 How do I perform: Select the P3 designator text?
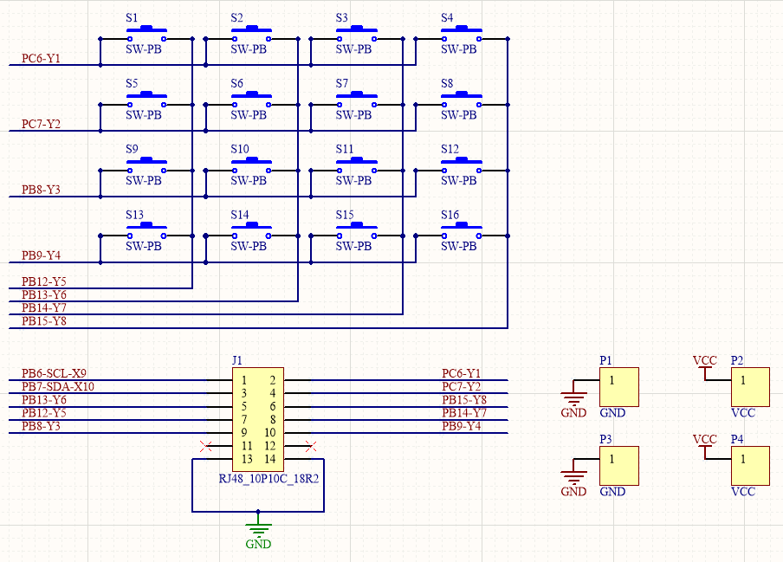[x=605, y=439]
